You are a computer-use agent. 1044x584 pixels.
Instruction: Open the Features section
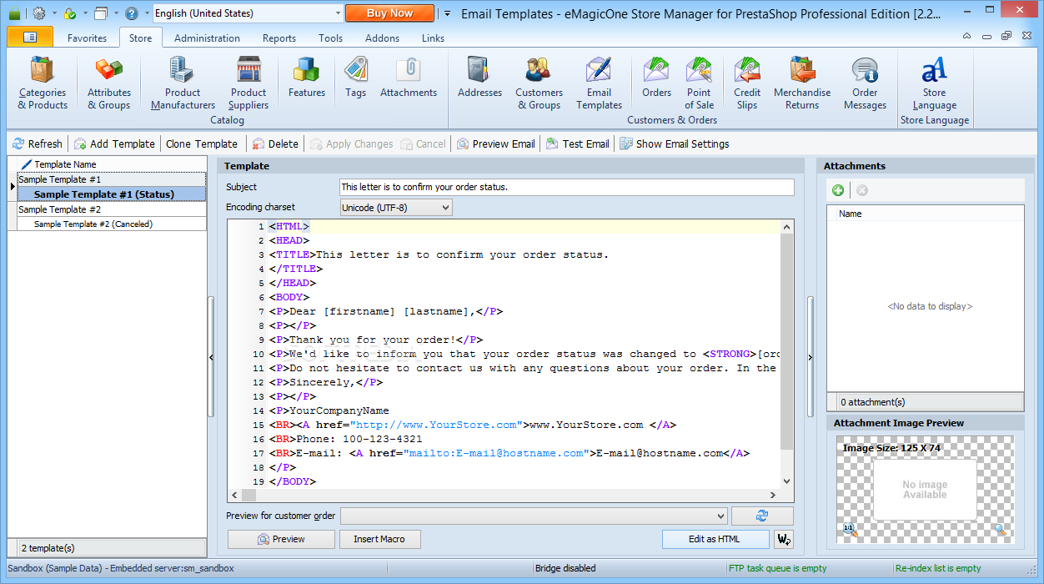[307, 77]
